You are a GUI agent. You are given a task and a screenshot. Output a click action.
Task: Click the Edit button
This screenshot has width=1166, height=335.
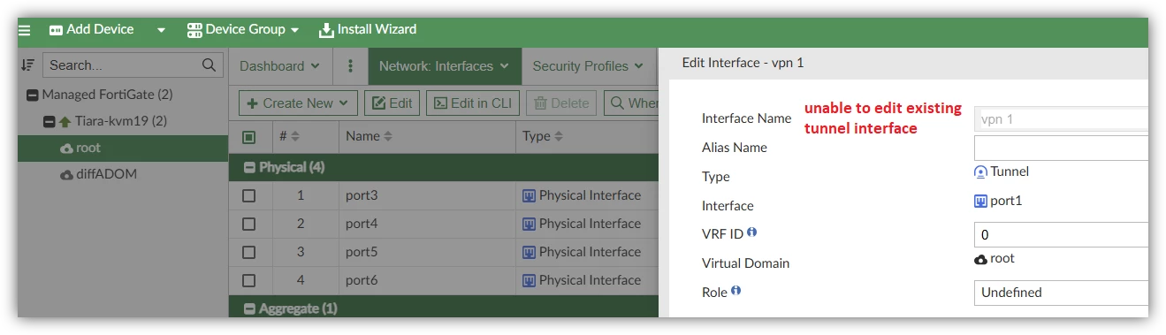(x=392, y=103)
